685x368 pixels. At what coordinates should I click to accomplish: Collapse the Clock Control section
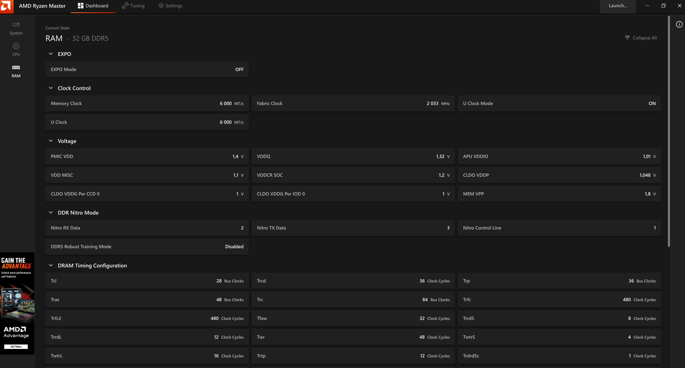click(x=51, y=88)
